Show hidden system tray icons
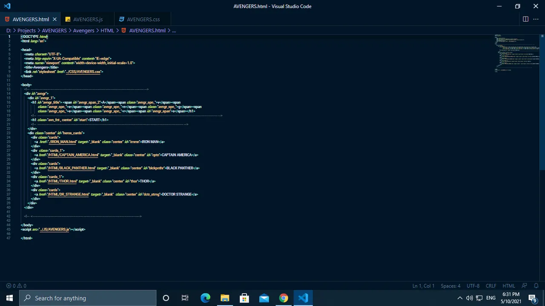This screenshot has height=306, width=545. pos(460,298)
